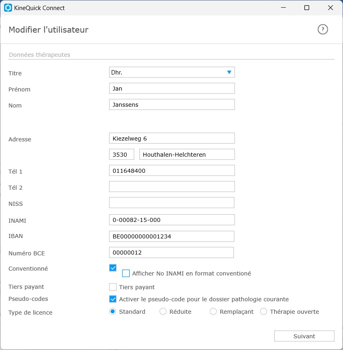Toggle the Conventionné checkbox
The width and height of the screenshot is (343, 350).
pyautogui.click(x=113, y=267)
